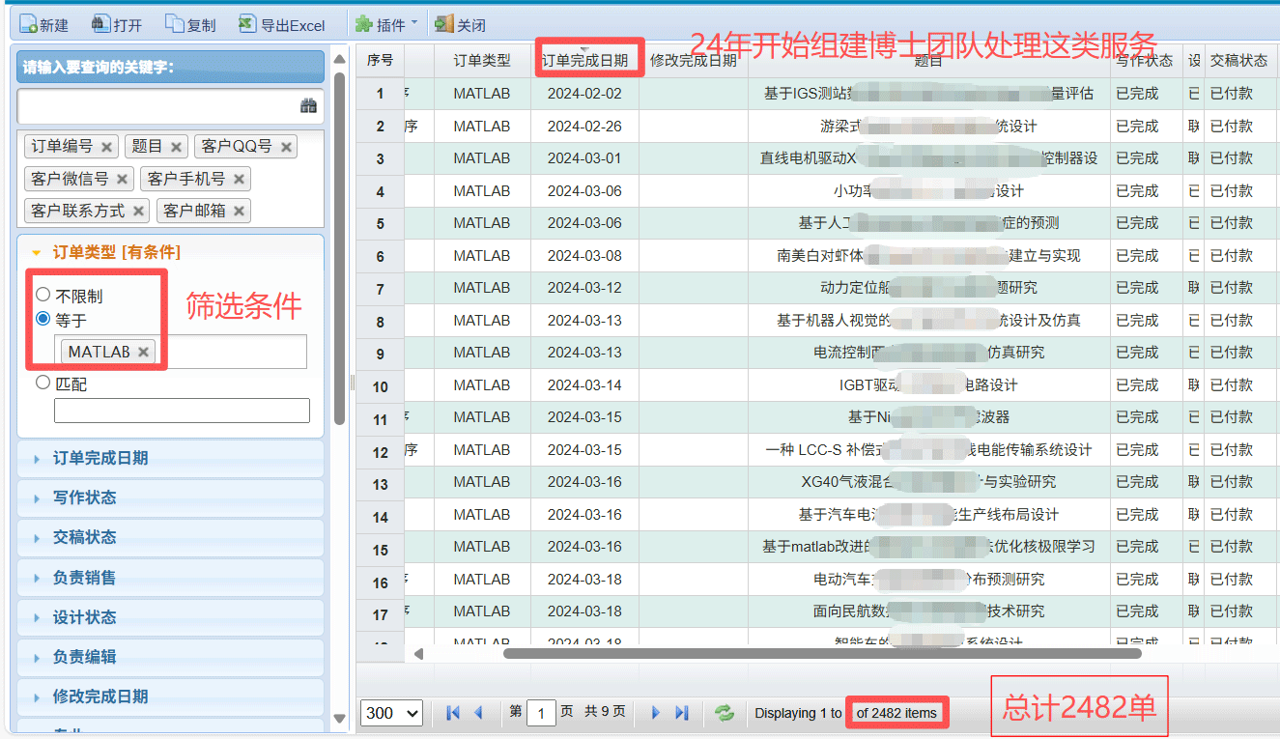Expand the 订单完成日期 filter section
The height and width of the screenshot is (739, 1280).
tap(100, 458)
